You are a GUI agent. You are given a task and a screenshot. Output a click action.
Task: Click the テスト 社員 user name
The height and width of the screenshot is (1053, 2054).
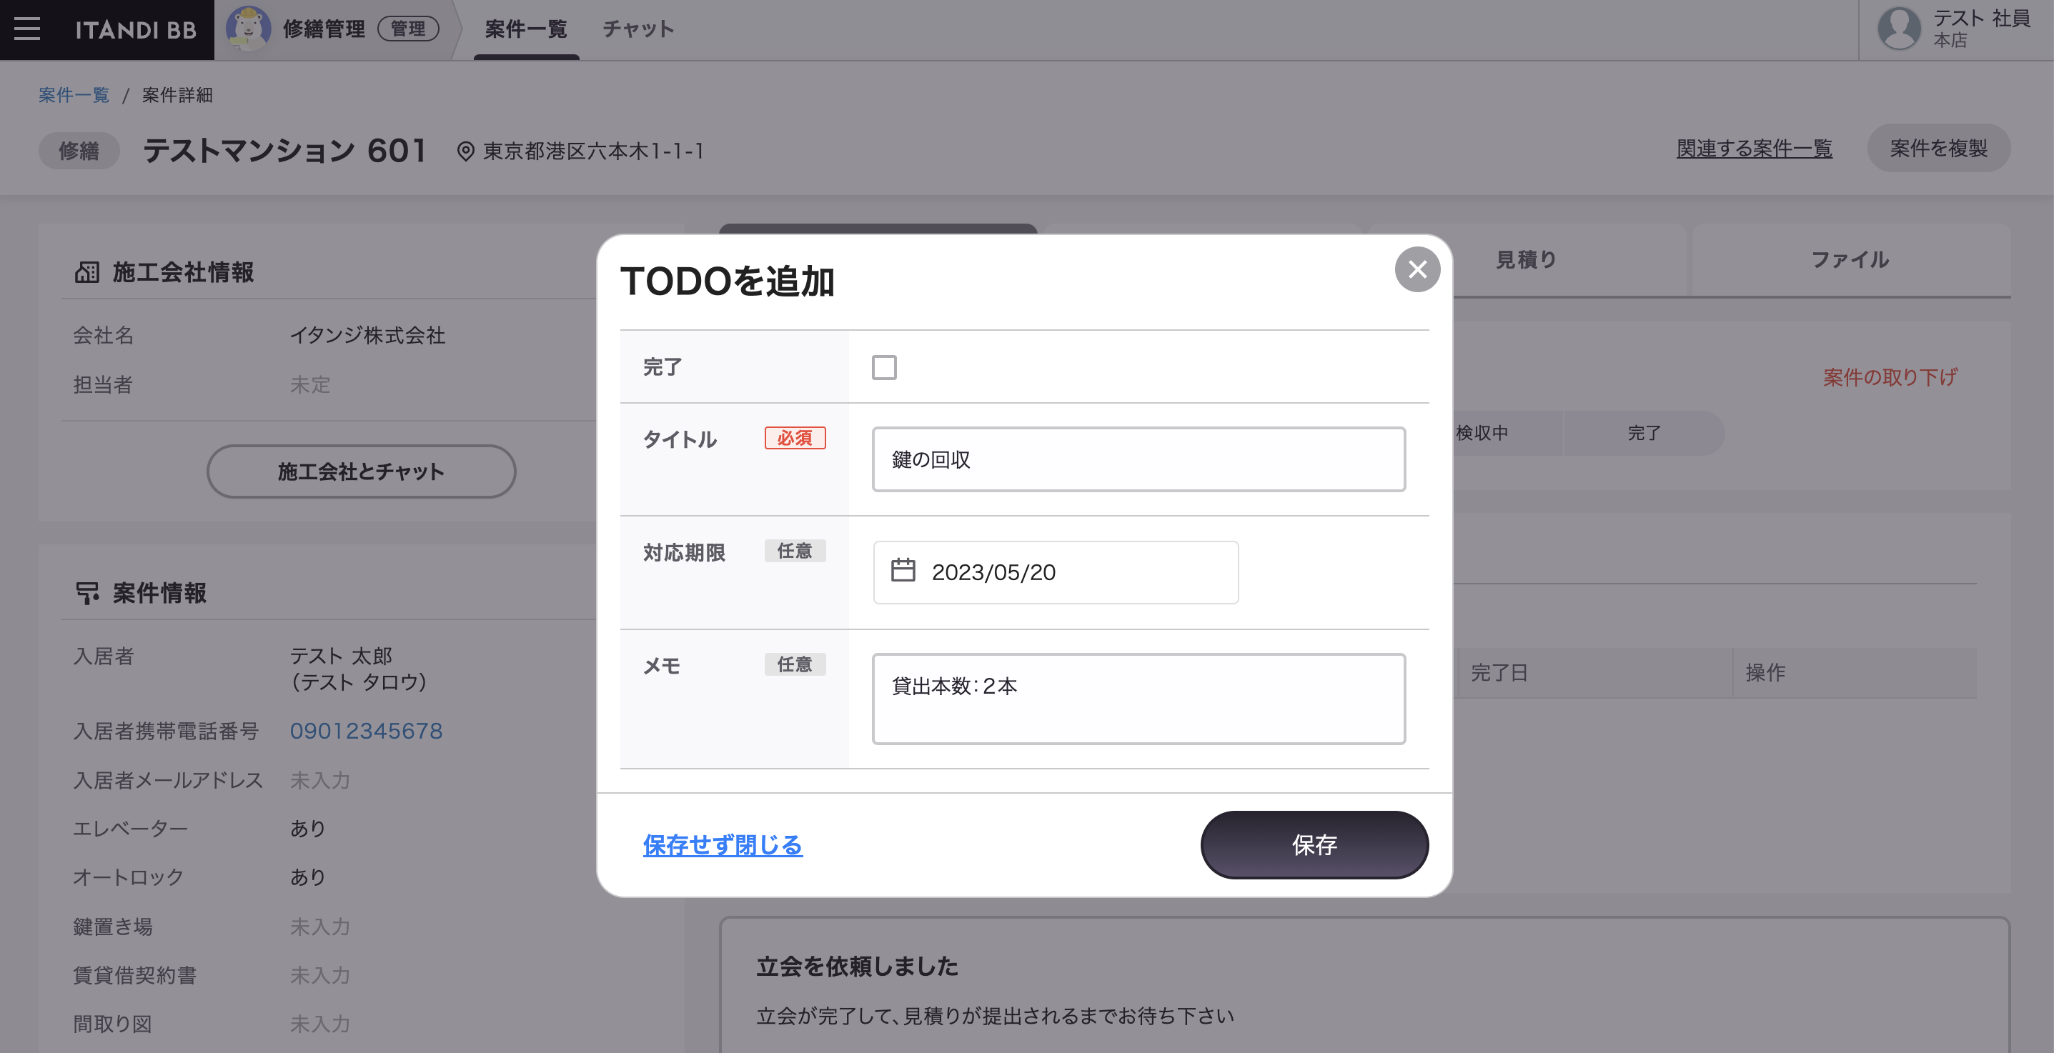tap(1981, 19)
